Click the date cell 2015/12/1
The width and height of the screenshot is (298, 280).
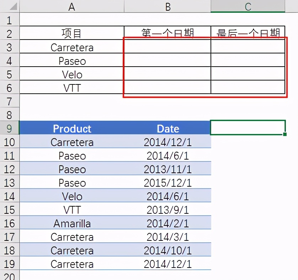tap(167, 183)
